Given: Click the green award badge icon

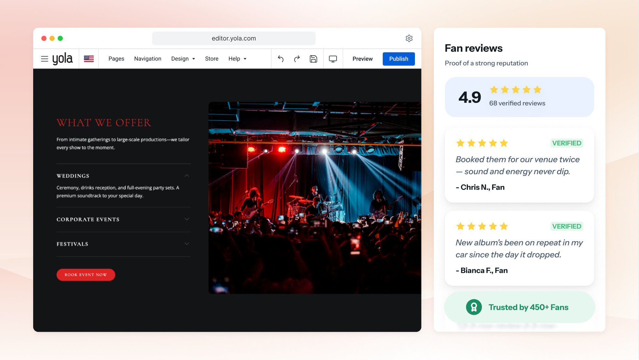Looking at the screenshot, I should [474, 307].
